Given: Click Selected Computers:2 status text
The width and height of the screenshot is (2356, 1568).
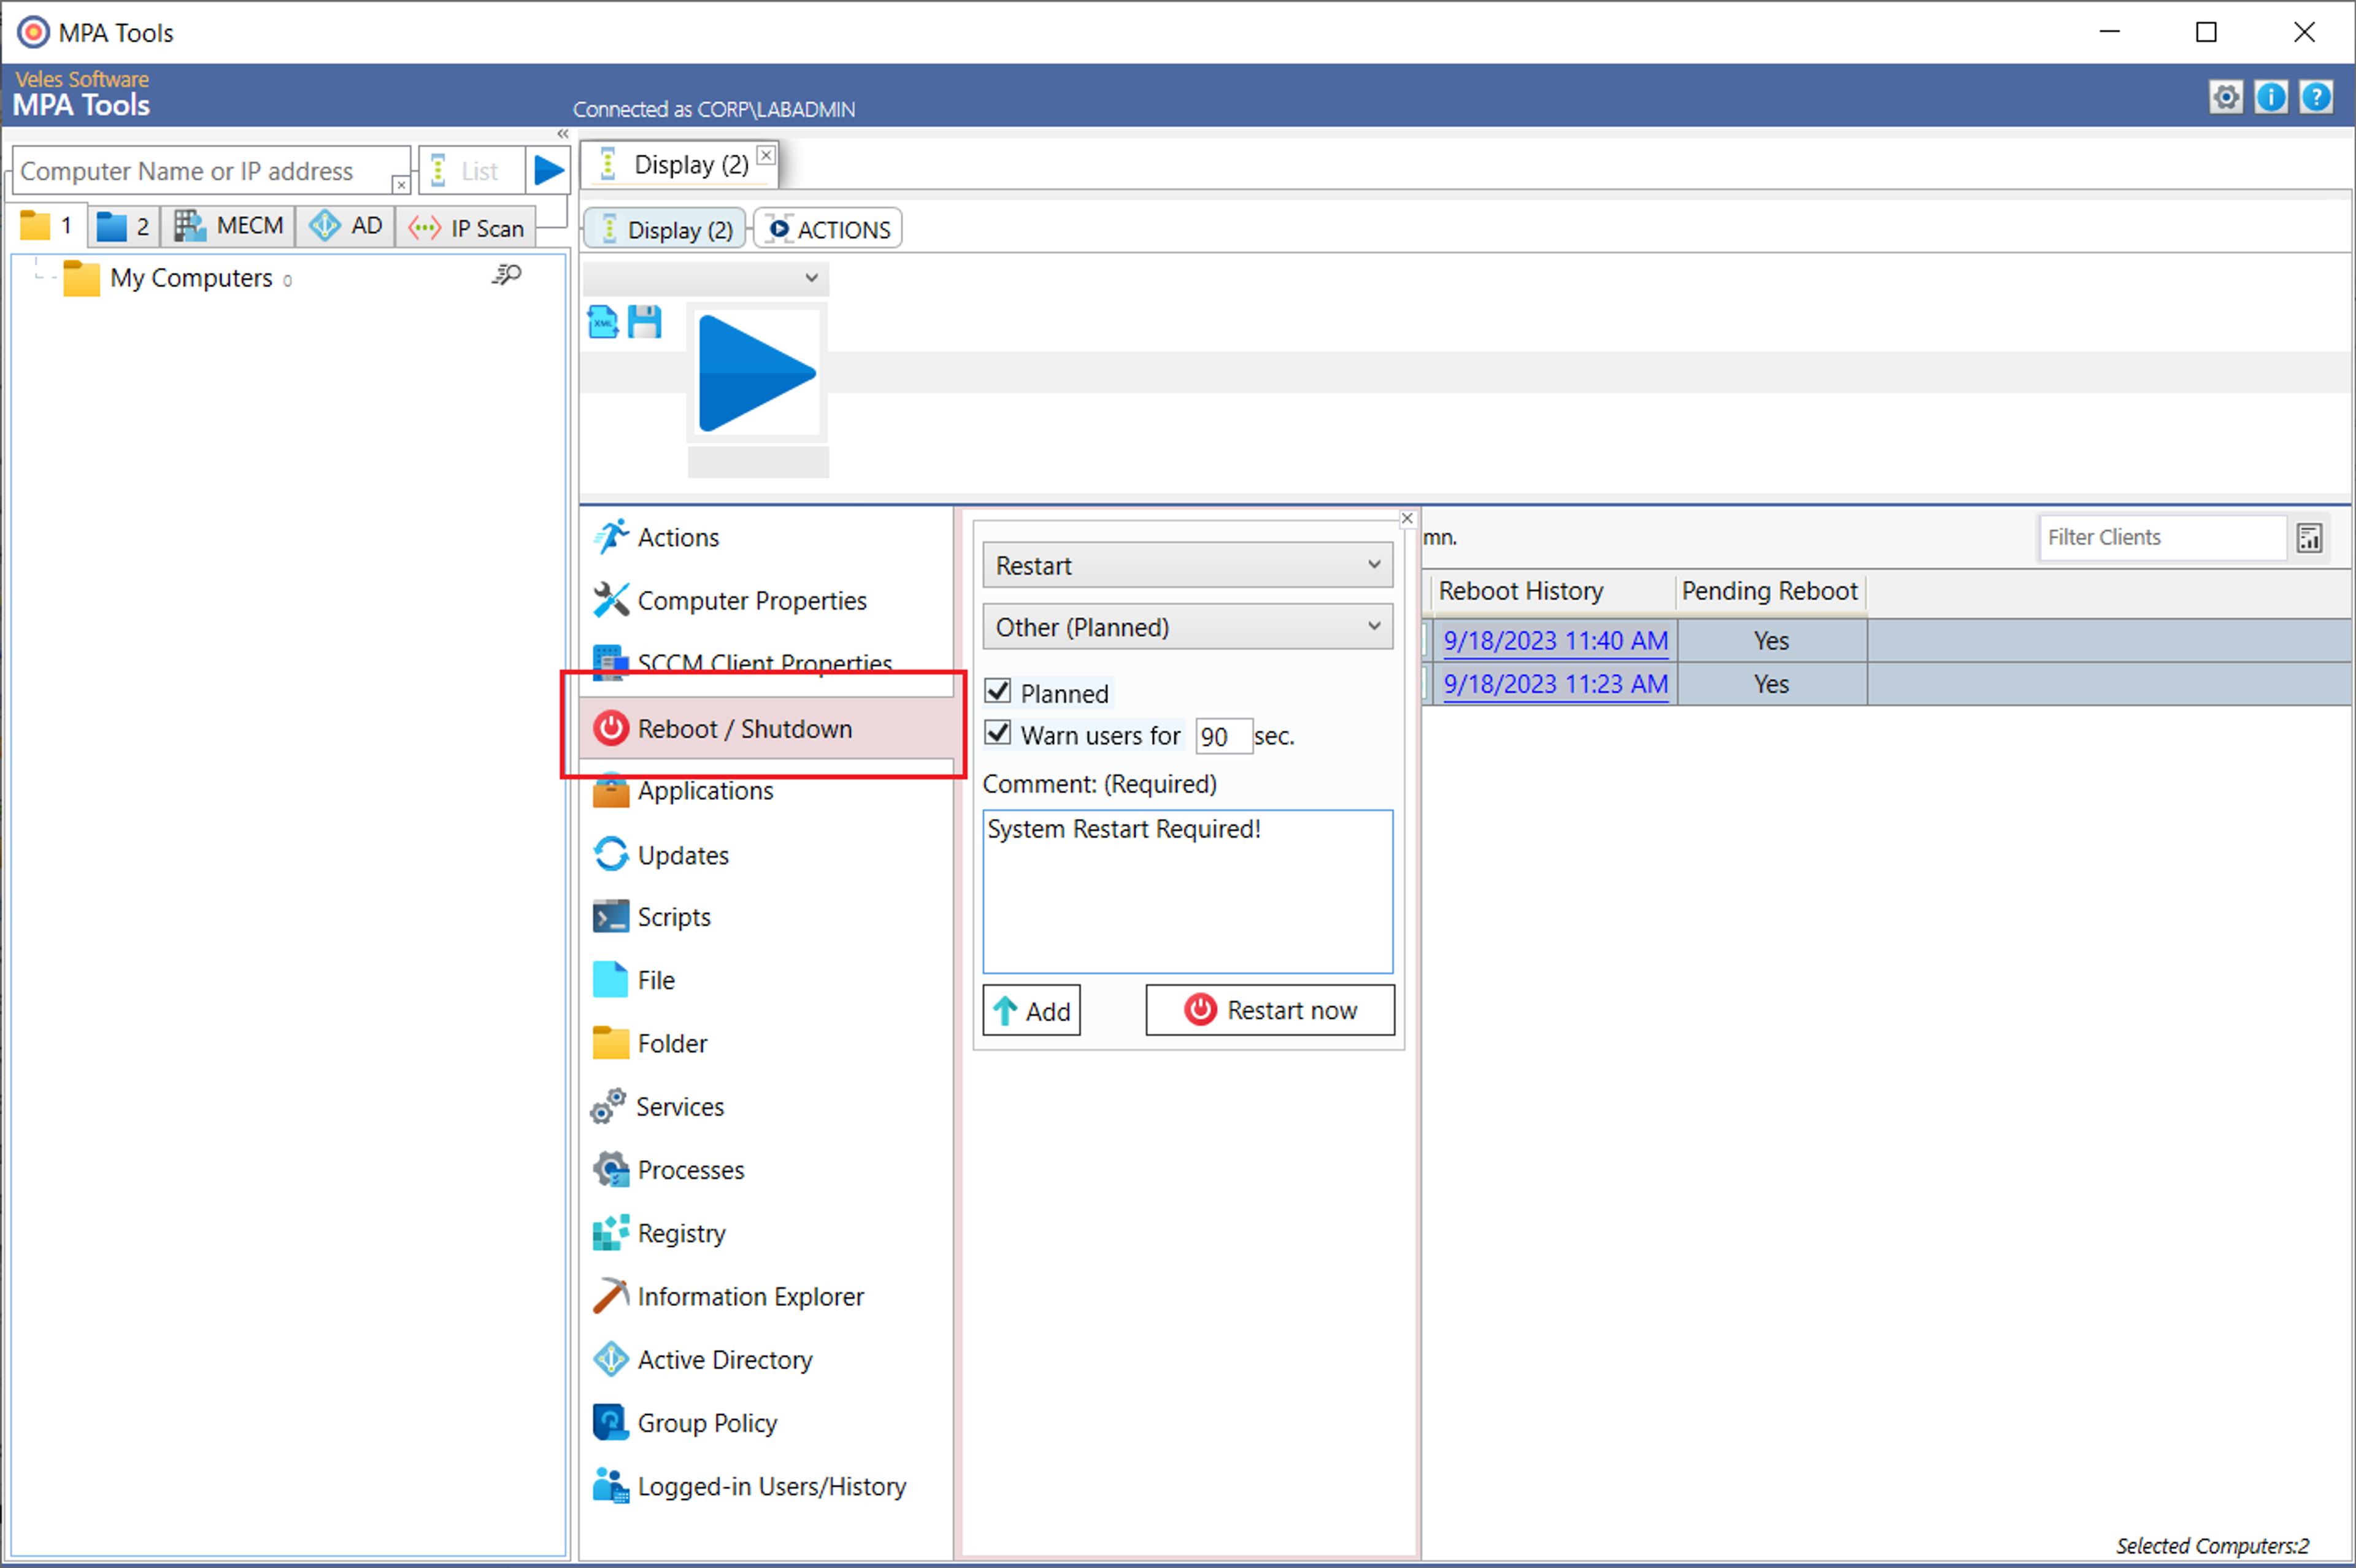Looking at the screenshot, I should click(x=2212, y=1545).
